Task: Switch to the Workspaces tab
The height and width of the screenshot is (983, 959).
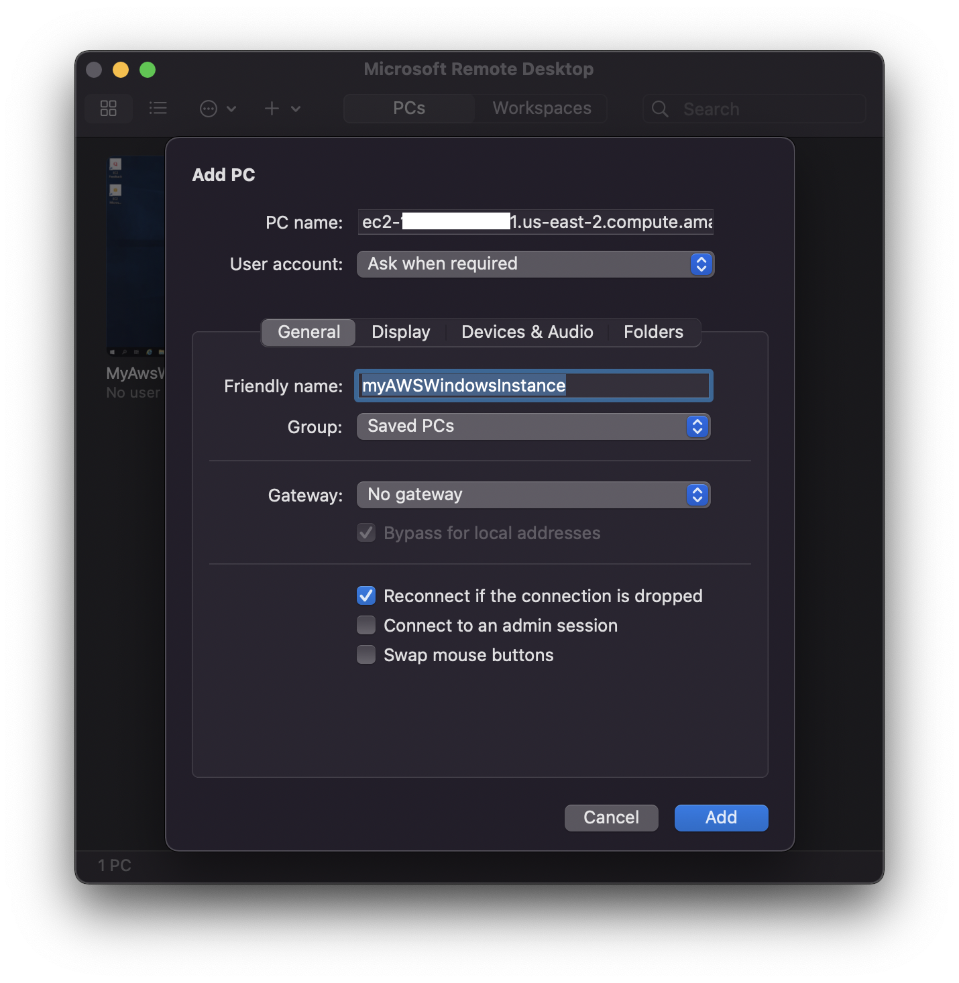Action: tap(541, 108)
